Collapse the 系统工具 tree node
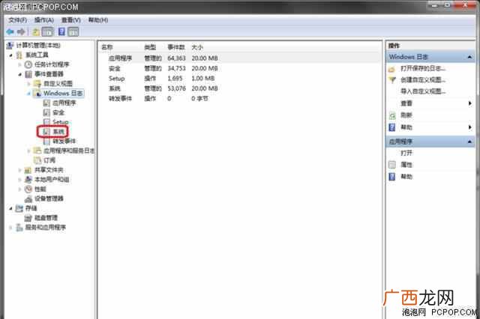The image size is (480, 319). [x=10, y=55]
